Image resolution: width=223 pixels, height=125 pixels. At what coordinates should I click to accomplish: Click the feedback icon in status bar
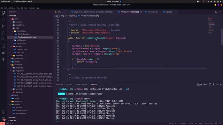(216, 124)
